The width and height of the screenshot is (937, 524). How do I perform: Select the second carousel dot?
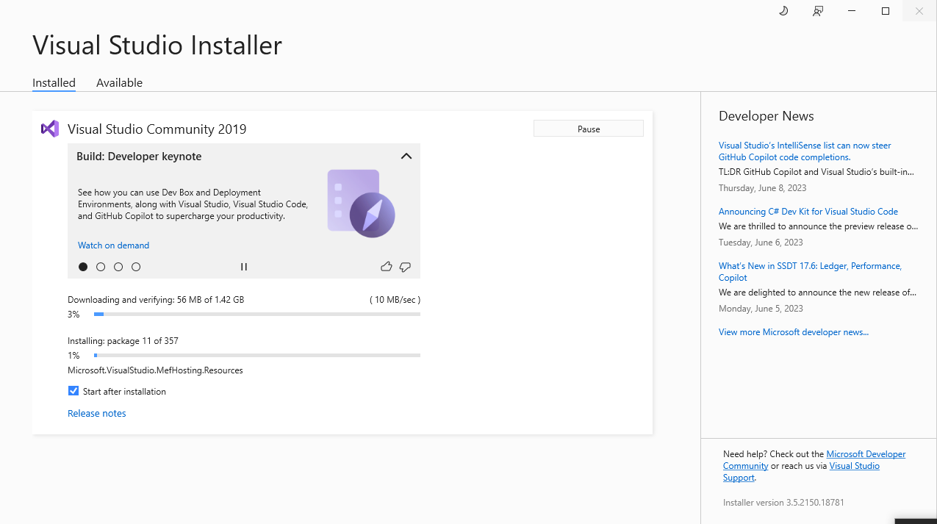click(101, 267)
